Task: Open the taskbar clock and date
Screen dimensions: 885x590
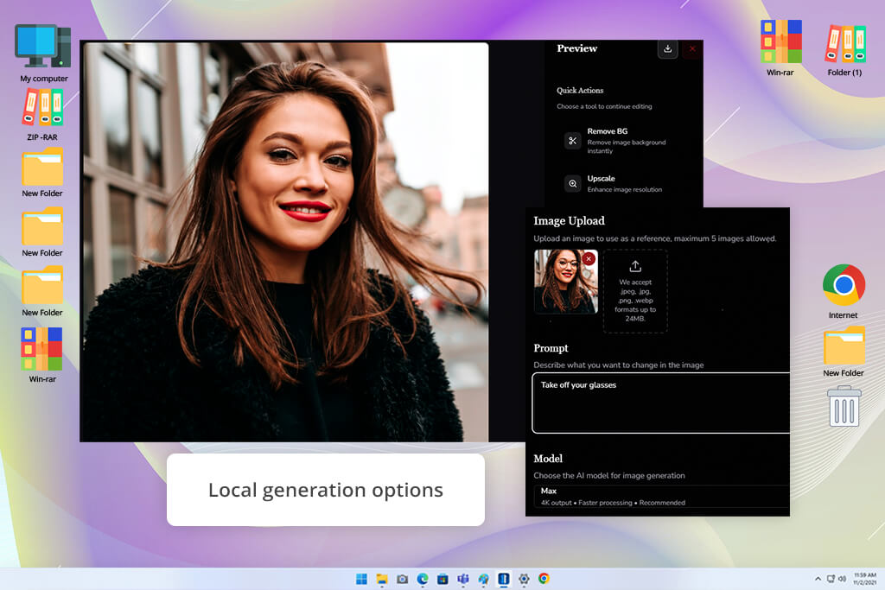Action: point(864,579)
